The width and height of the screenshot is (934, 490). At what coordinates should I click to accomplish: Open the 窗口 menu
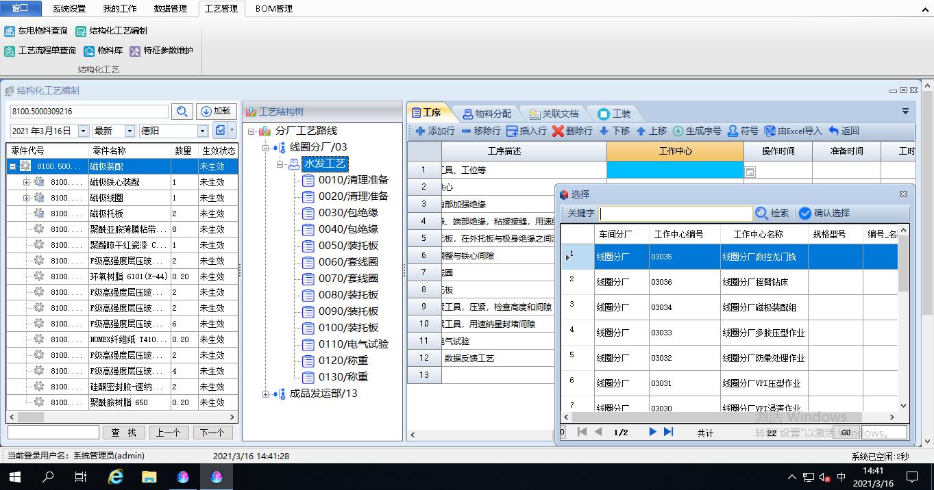21,8
